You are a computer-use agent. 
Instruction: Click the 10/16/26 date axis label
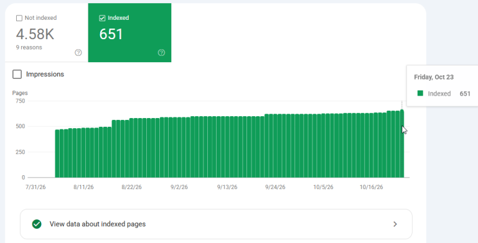coord(372,187)
